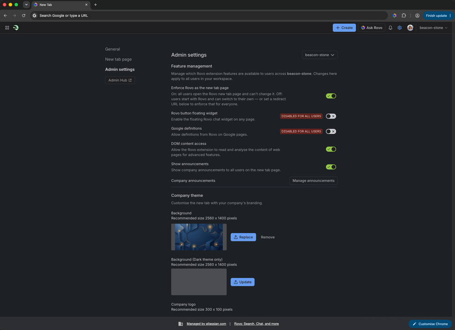Click the Google icon in address bar
Image resolution: width=455 pixels, height=330 pixels.
[35, 15]
